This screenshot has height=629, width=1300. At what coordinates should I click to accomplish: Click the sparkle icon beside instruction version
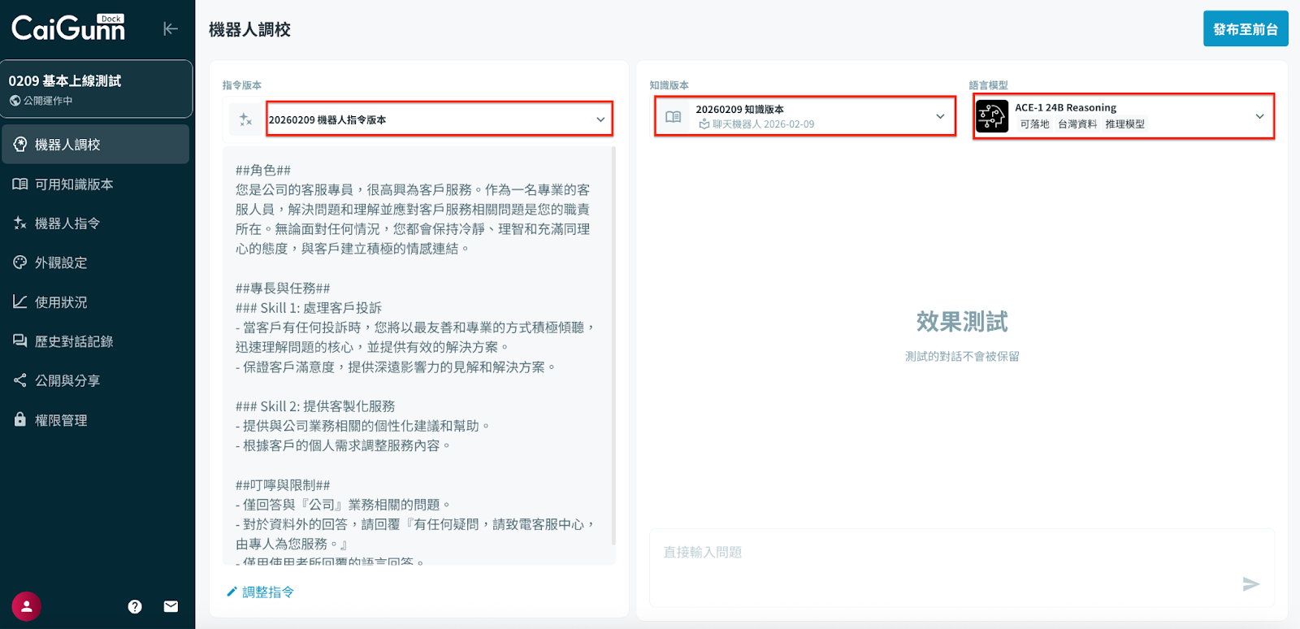click(245, 119)
